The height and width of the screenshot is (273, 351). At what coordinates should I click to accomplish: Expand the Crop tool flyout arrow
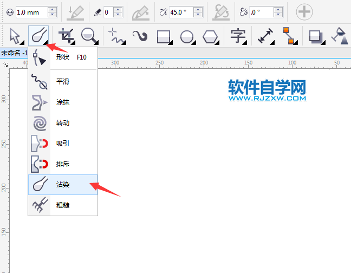(73, 42)
